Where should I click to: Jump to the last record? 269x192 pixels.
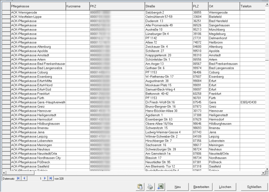click(x=50, y=179)
